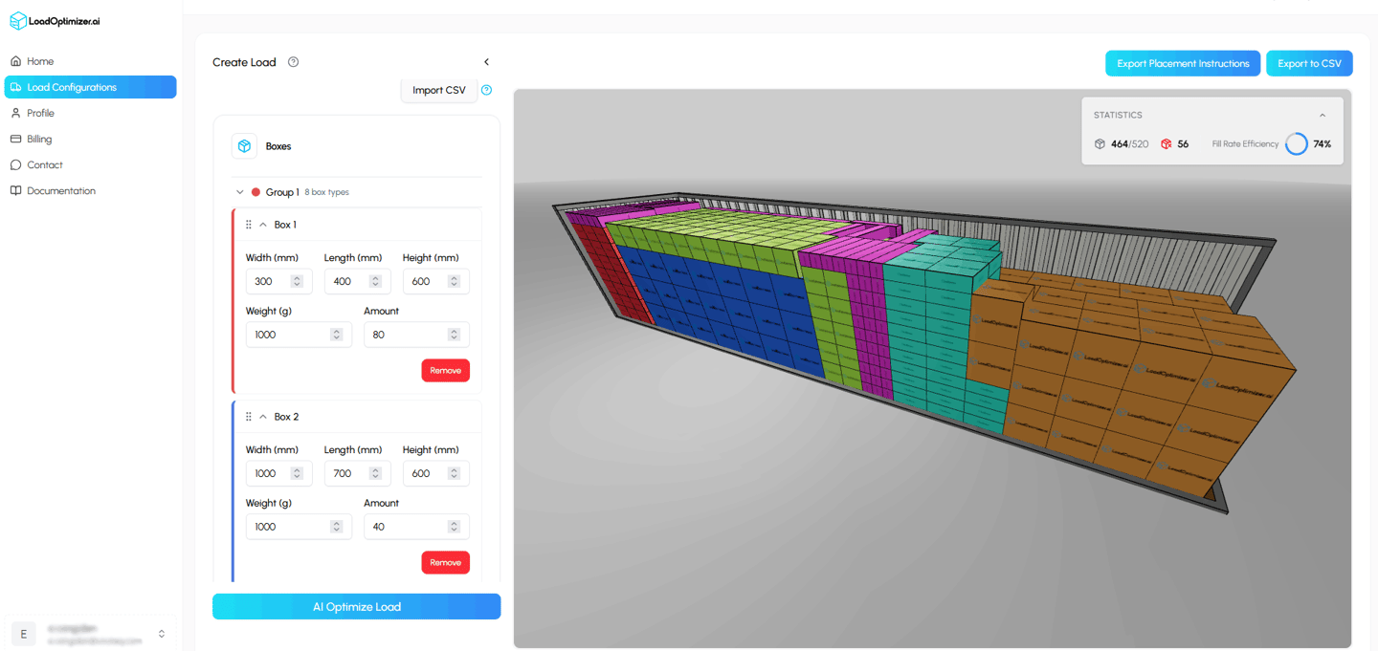This screenshot has width=1378, height=651.
Task: Click Box 1 Height stepper arrows
Action: pyautogui.click(x=454, y=281)
